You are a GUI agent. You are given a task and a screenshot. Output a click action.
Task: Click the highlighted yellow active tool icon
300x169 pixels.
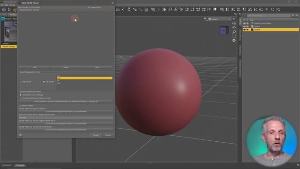pos(15,10)
